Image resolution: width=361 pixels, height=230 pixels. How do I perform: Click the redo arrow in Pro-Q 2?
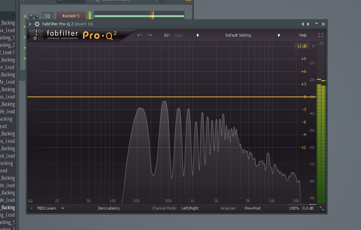coord(149,35)
